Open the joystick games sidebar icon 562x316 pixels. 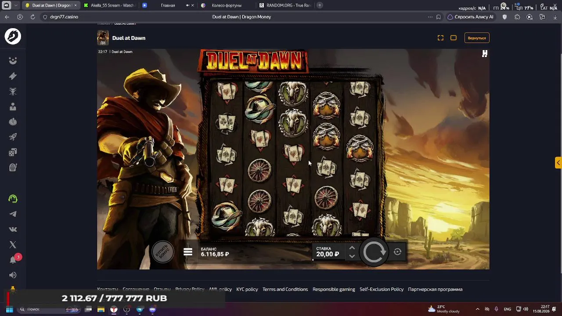13,122
